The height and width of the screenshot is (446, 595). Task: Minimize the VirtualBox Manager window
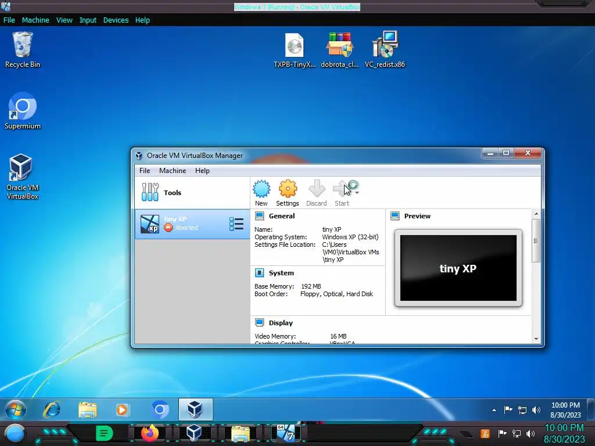click(490, 153)
